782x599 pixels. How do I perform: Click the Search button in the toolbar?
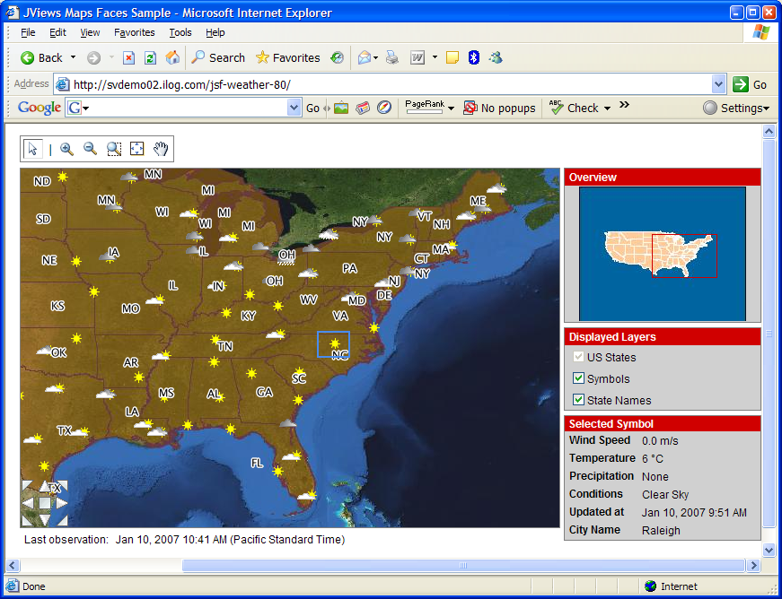click(218, 57)
